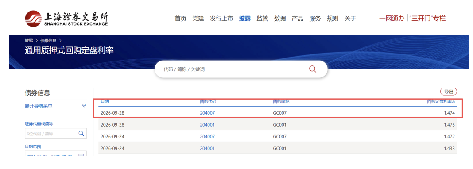
Task: Click the 债券信息 sidebar heading
Action: (37, 93)
